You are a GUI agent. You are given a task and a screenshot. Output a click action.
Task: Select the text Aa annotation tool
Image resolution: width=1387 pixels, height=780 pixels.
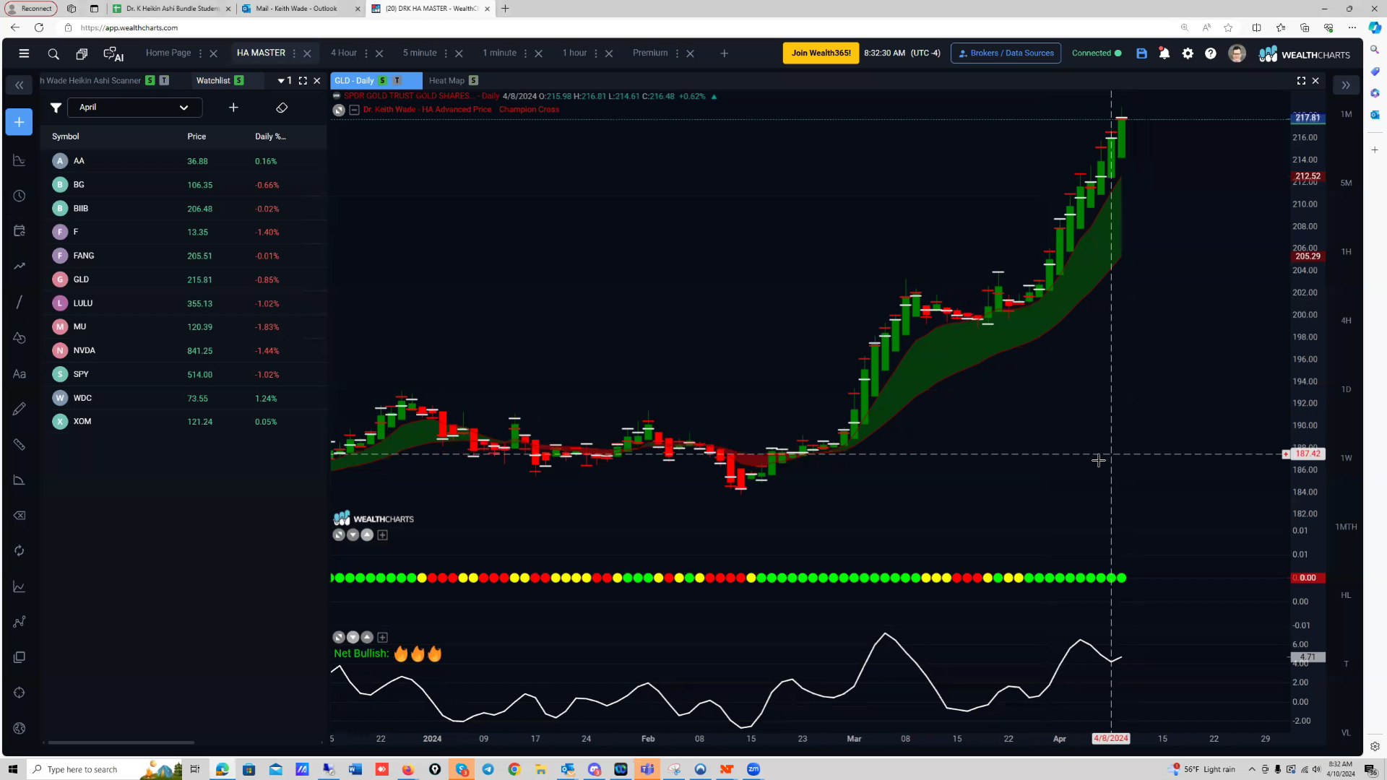pos(20,373)
